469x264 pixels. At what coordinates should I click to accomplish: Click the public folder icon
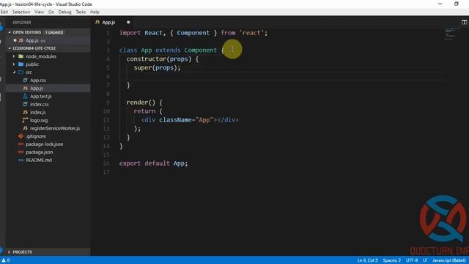[21, 65]
